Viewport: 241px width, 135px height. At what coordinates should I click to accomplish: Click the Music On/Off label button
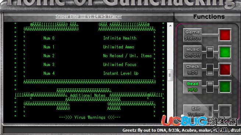coord(192,52)
